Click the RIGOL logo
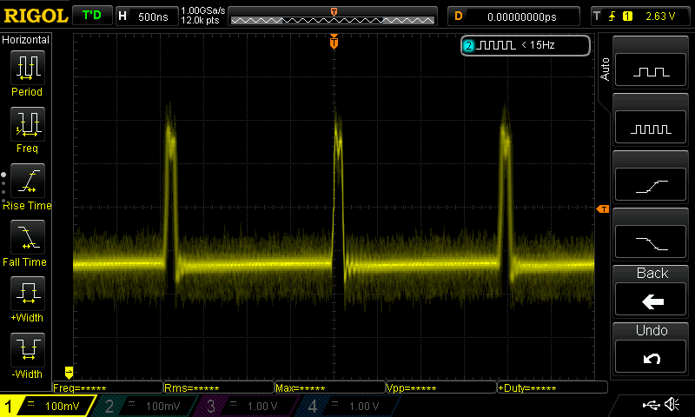Viewport: 695px width, 417px height. pyautogui.click(x=36, y=16)
